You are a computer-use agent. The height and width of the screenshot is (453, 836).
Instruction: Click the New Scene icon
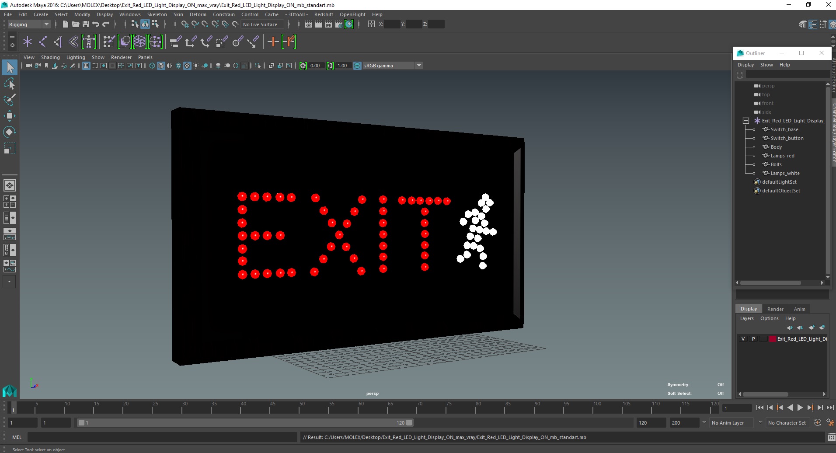(x=65, y=24)
